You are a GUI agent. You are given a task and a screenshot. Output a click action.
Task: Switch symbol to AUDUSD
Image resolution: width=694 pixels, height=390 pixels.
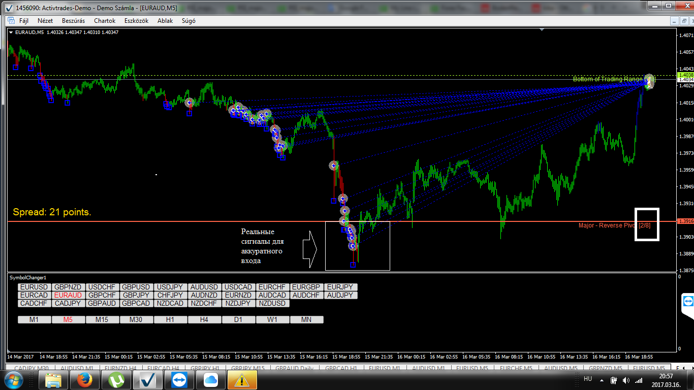[205, 287]
